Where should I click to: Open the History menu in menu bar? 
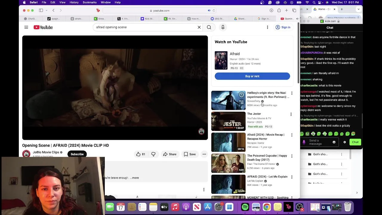[x=74, y=2]
